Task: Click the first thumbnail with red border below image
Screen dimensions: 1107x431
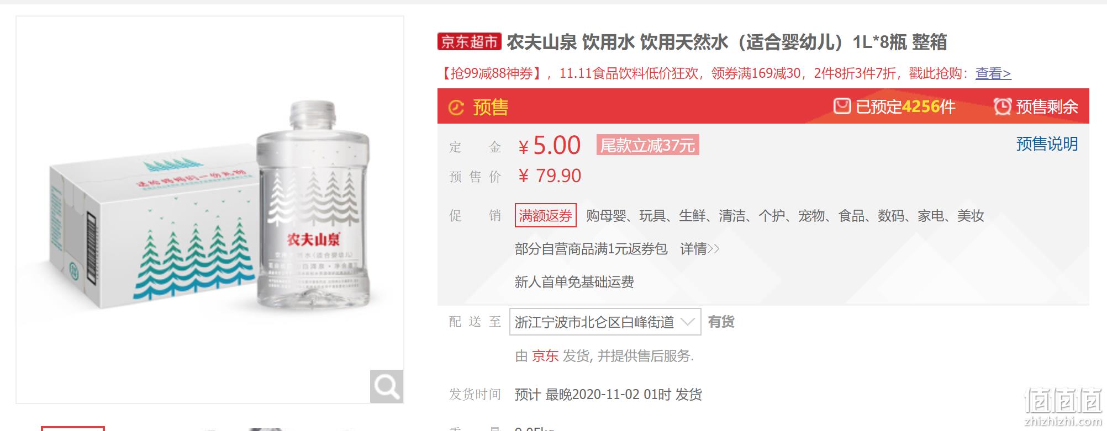Action: (73, 428)
